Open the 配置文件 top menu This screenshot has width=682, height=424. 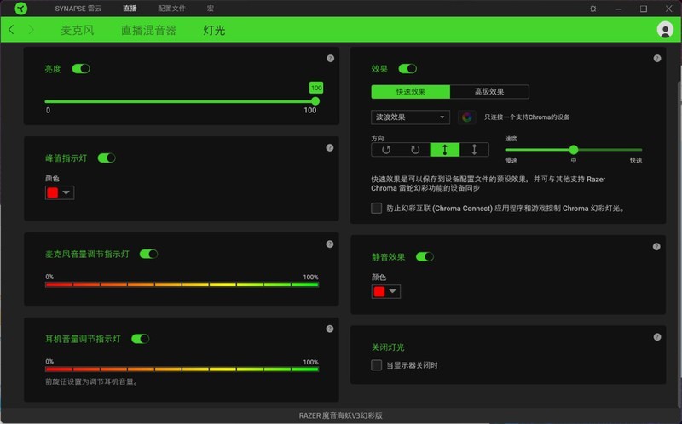pyautogui.click(x=172, y=9)
